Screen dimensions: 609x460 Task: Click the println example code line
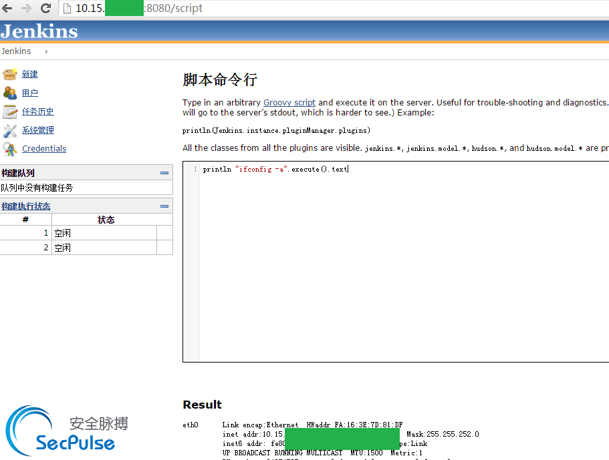click(x=276, y=130)
